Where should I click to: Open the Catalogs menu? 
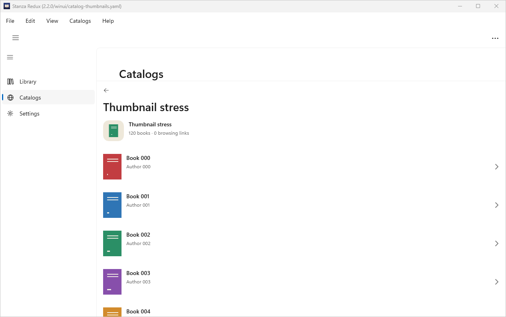point(80,21)
